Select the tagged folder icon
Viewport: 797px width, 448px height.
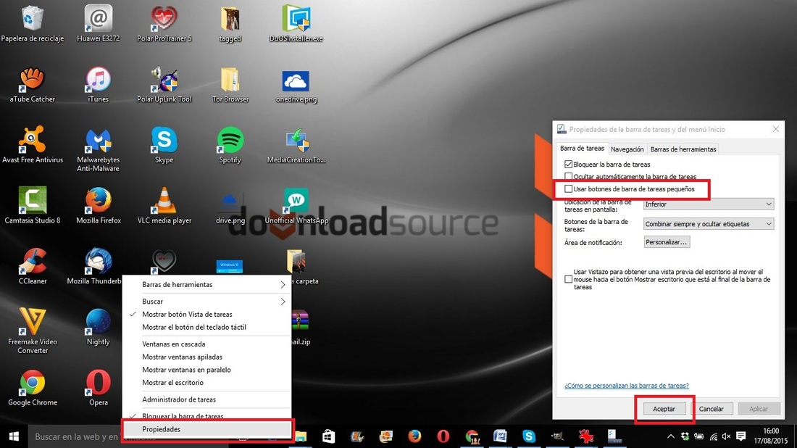click(230, 23)
